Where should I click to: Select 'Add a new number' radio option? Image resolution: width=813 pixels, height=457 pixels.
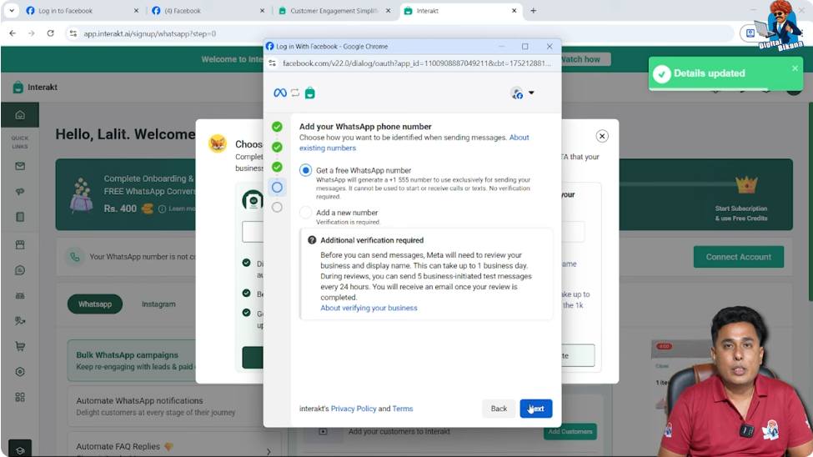(305, 213)
